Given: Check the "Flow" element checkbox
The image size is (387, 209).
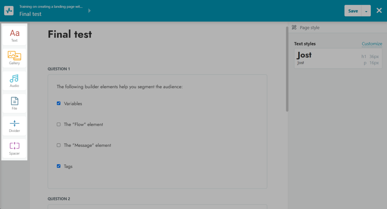Looking at the screenshot, I should (59, 124).
